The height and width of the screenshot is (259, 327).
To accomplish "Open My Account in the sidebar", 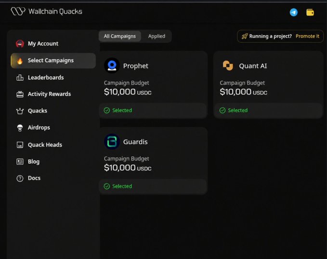I will click(53, 43).
